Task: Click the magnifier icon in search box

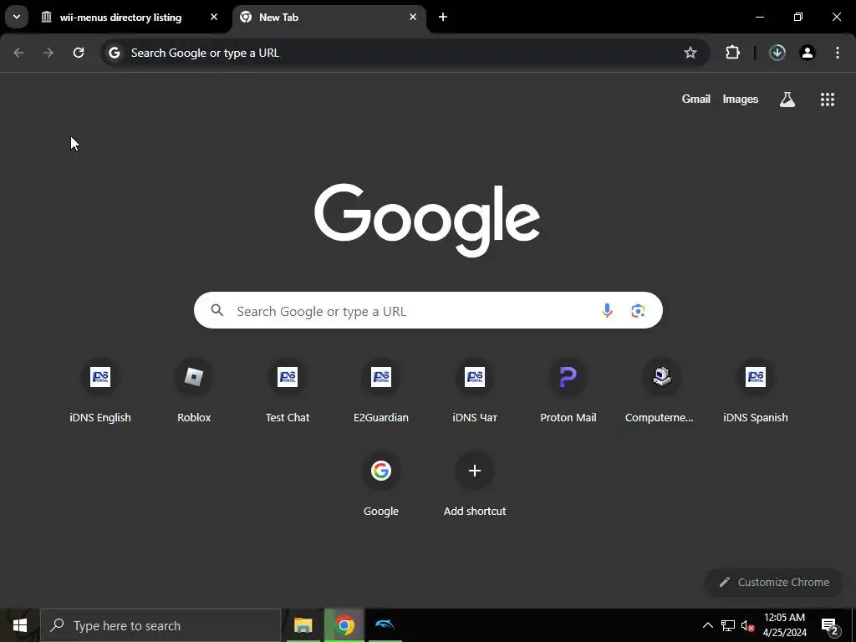Action: pos(217,310)
